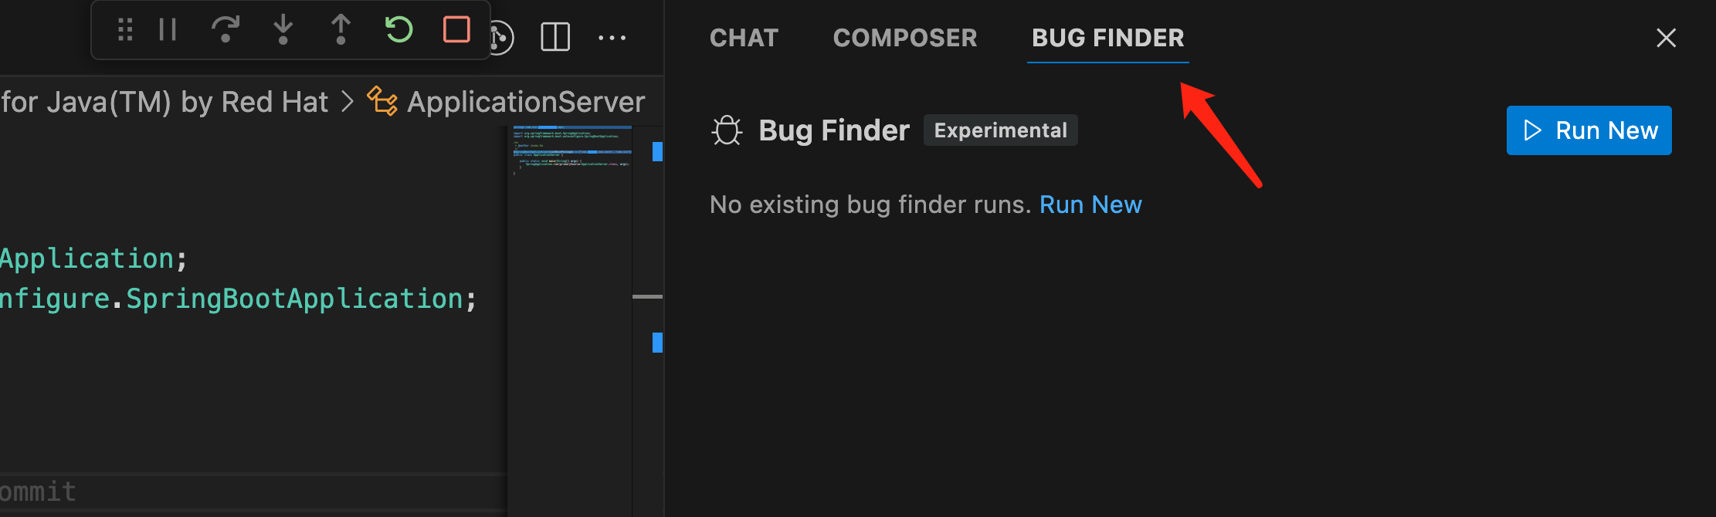Click the debug Step Over icon
Image resolution: width=1716 pixels, height=517 pixels.
pyautogui.click(x=225, y=30)
